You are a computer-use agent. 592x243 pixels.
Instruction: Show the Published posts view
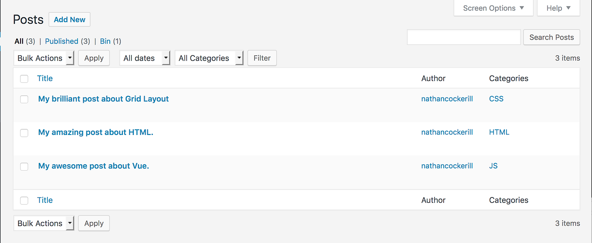pyautogui.click(x=61, y=41)
